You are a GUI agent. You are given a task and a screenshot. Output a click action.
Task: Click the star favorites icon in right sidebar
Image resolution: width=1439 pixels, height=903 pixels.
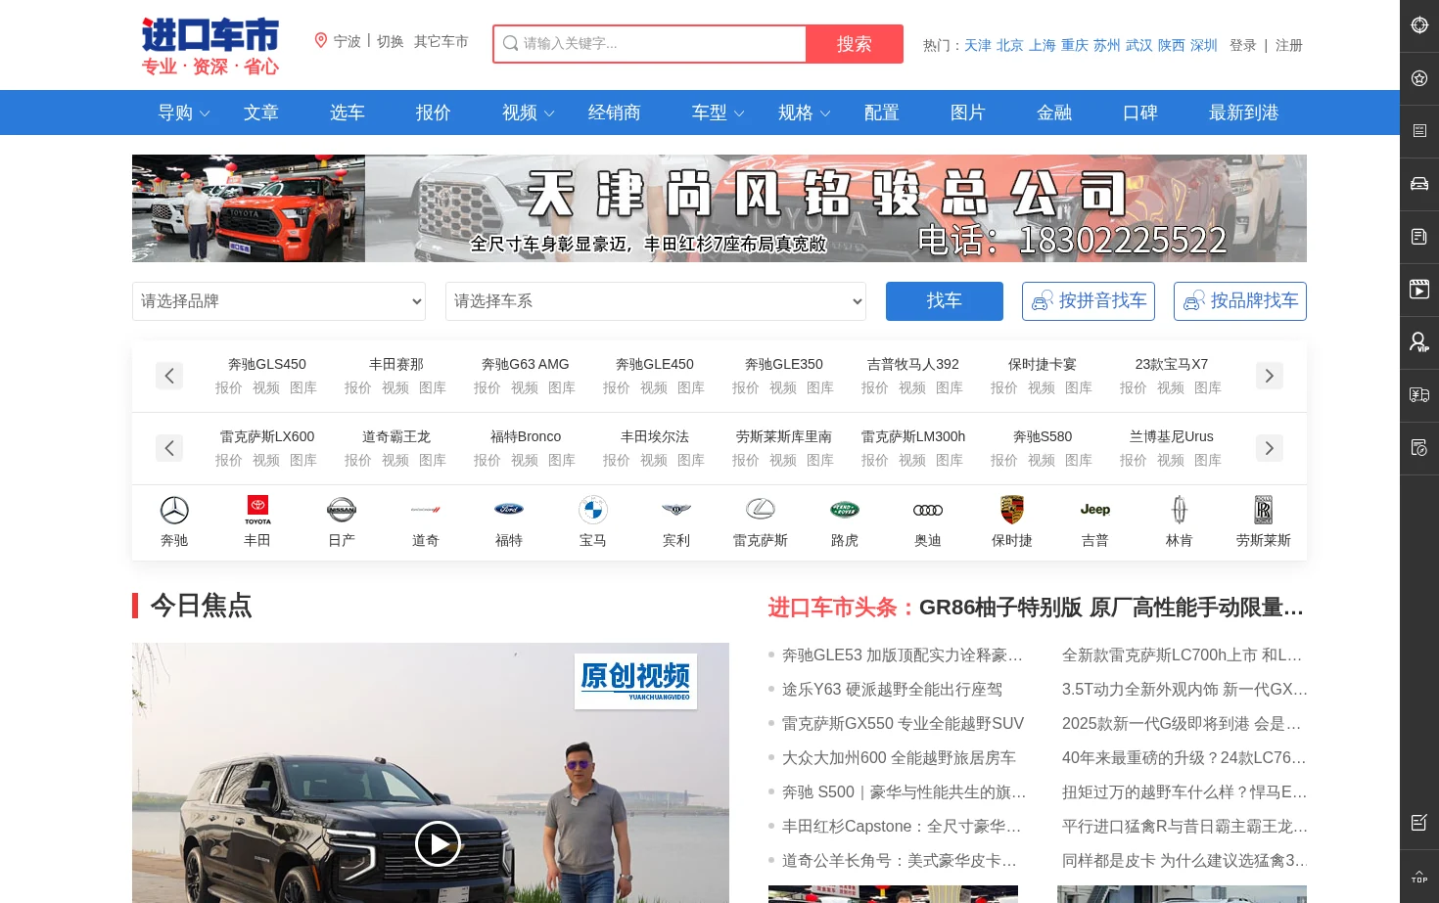pyautogui.click(x=1419, y=78)
